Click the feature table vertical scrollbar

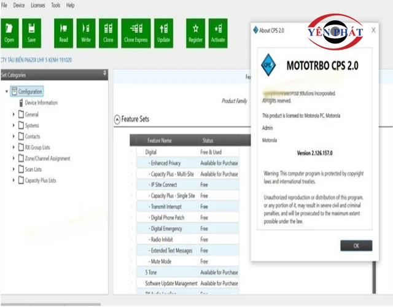pos(374,277)
